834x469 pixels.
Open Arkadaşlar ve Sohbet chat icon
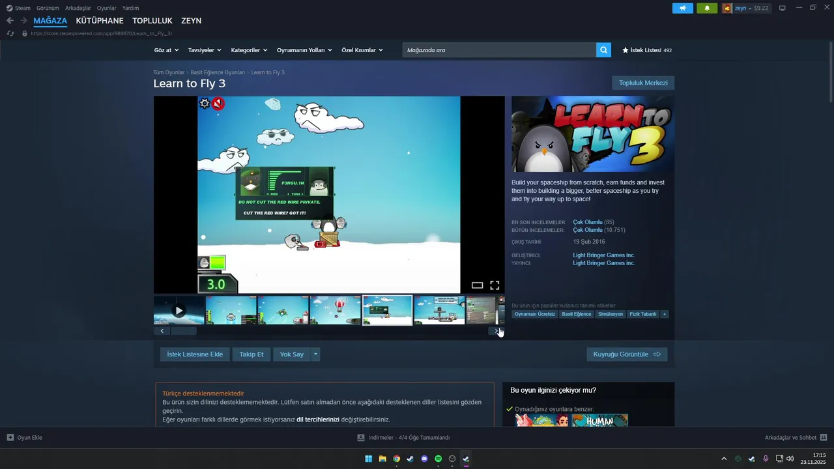[824, 438]
